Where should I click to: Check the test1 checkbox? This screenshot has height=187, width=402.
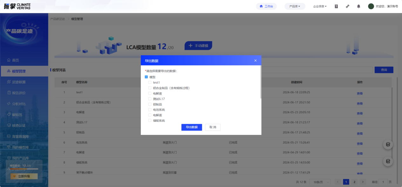point(150,83)
